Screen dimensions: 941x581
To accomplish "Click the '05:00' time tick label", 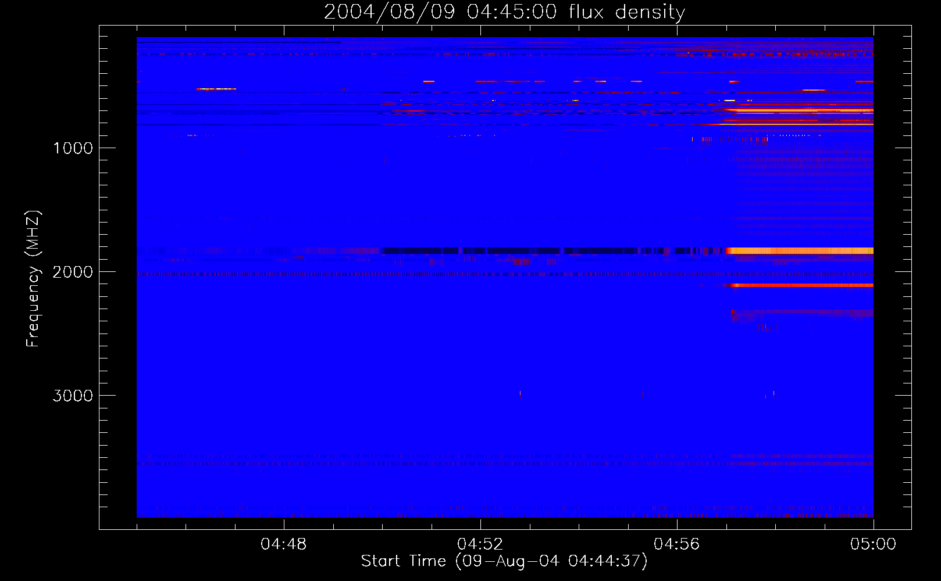I will [x=874, y=544].
